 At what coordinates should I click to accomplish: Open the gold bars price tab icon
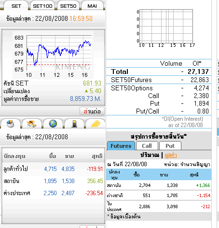[x=96, y=124]
